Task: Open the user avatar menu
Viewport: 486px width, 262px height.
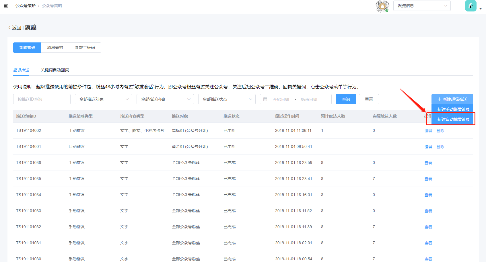Action: pos(471,6)
